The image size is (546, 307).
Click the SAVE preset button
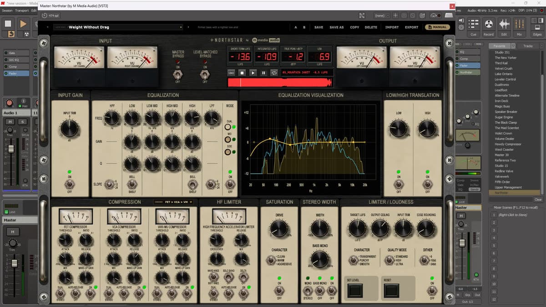319,27
